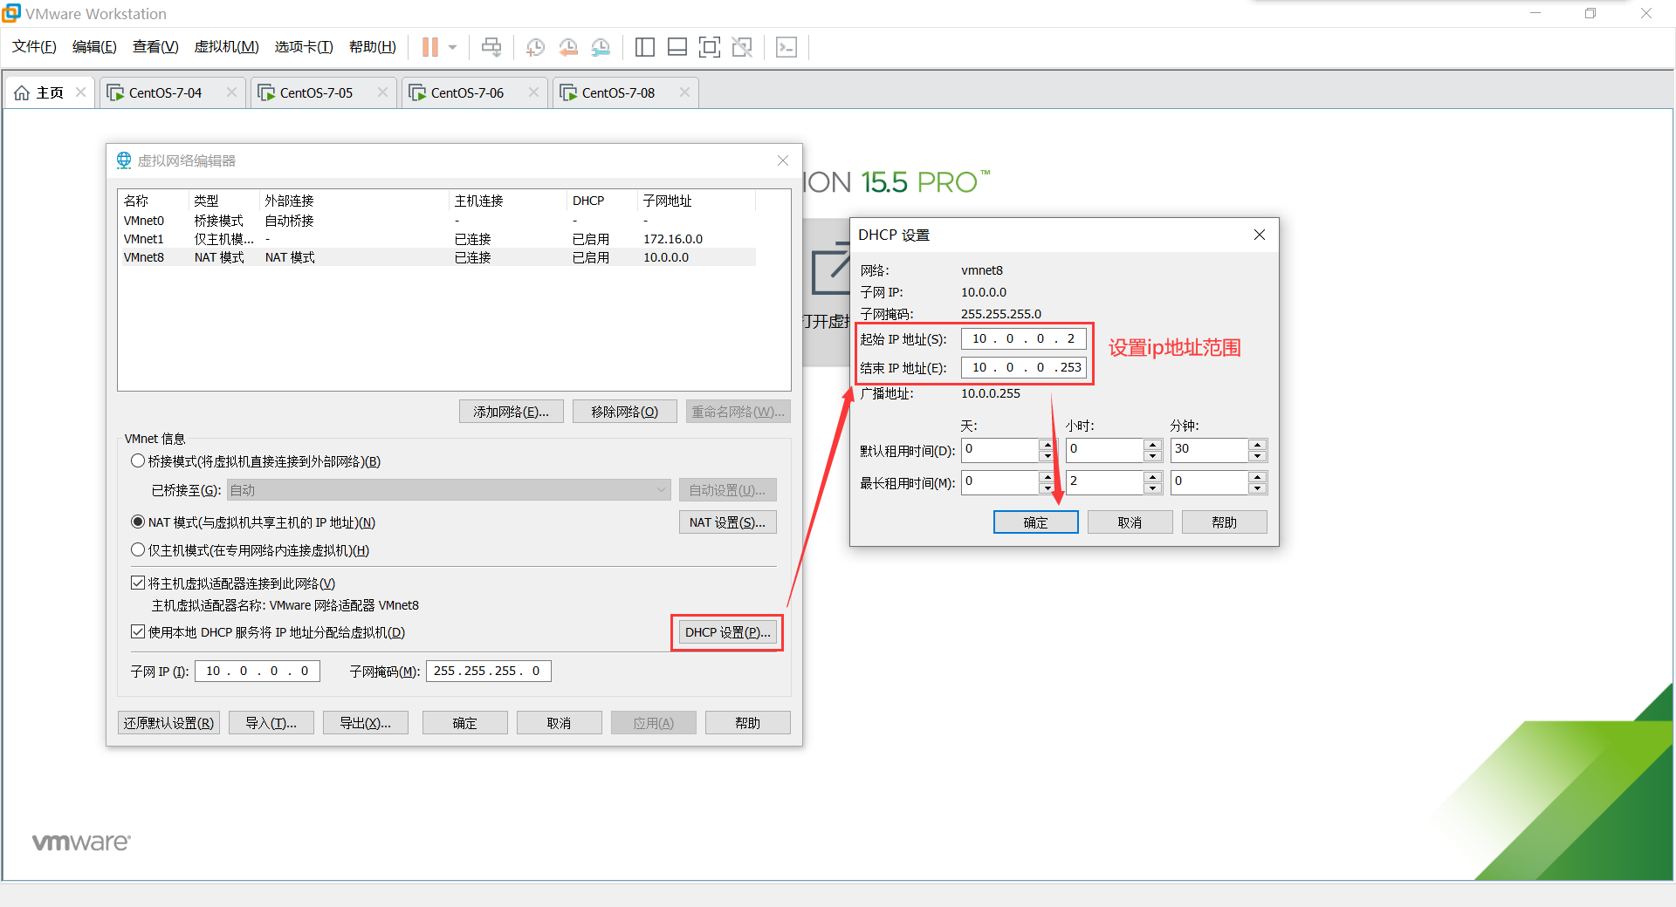Screen dimensions: 1676x907
Task: Select the VMnet1 row in network list
Action: [x=436, y=239]
